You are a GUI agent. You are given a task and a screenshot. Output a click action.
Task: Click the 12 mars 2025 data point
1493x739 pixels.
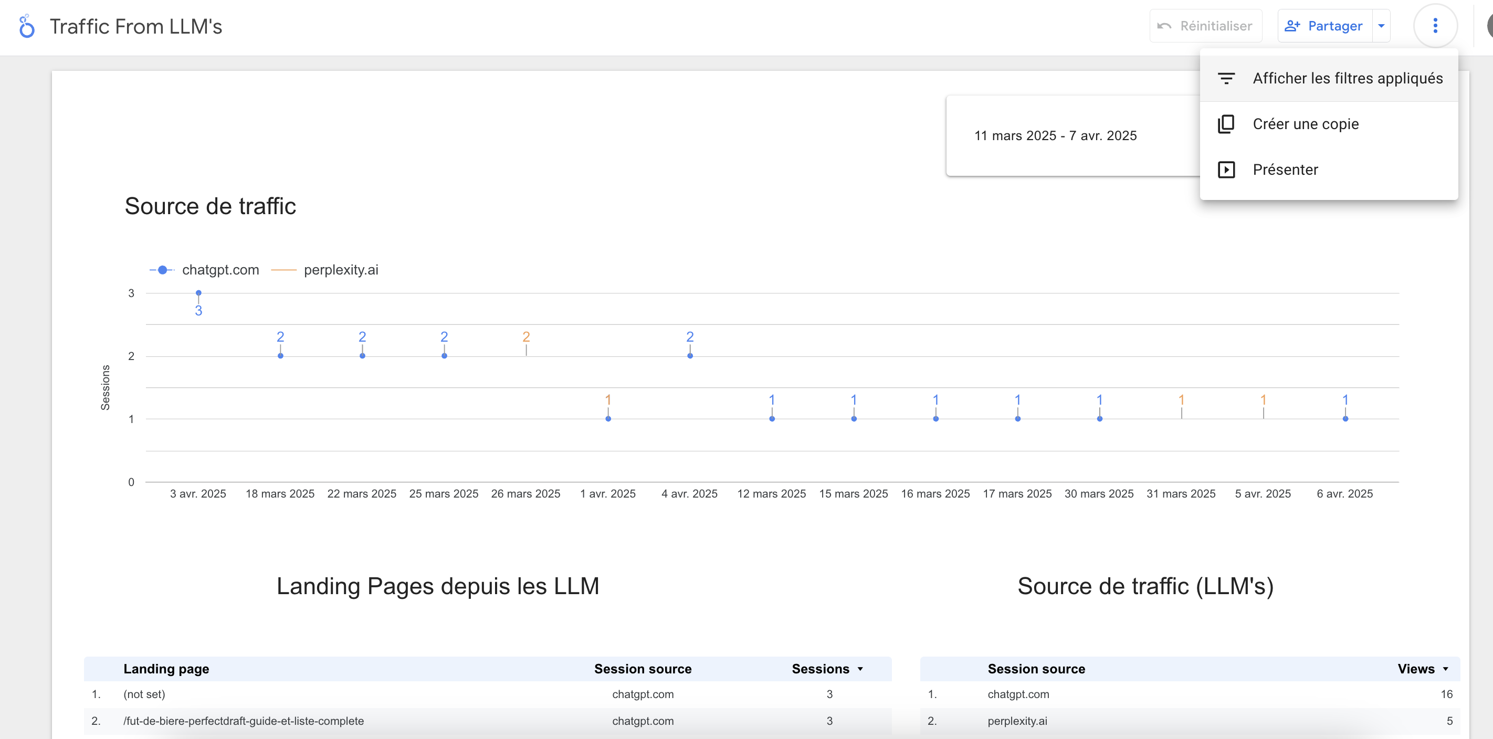tap(772, 419)
